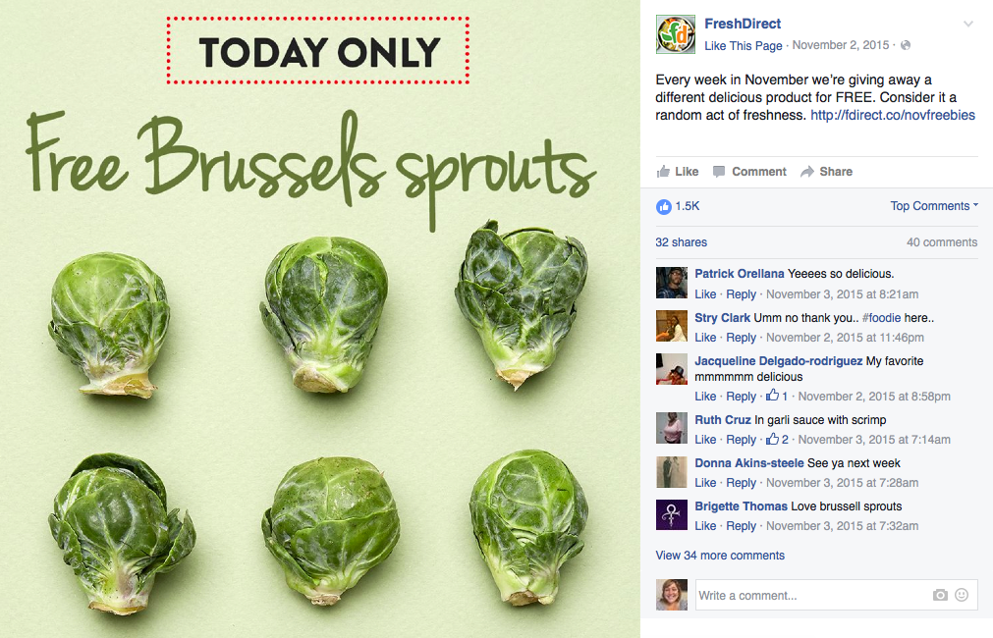Reply to Brigette Thomas's comment
Screen dimensions: 993x638
(741, 526)
